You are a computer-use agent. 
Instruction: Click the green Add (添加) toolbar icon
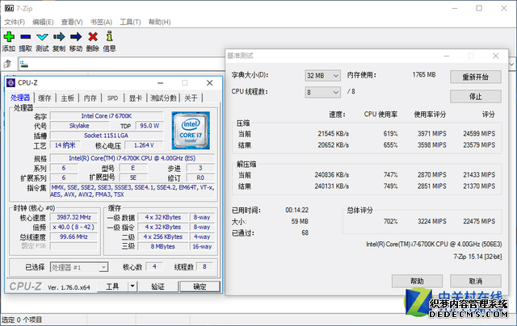click(9, 36)
